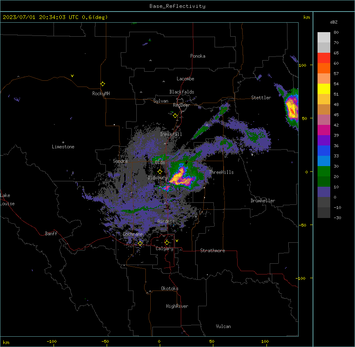The image size is (355, 347).
Task: Click the Okotoks label
Action: [170, 288]
